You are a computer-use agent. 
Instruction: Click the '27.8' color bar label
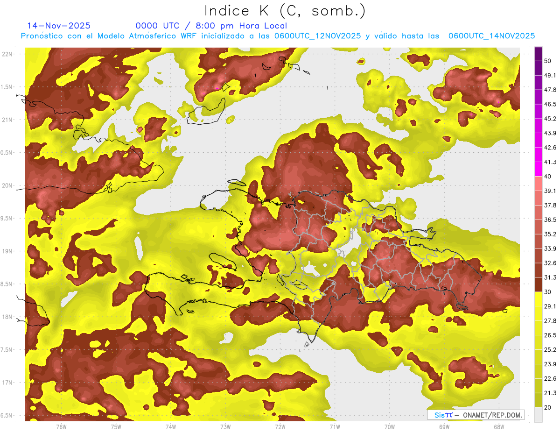(550, 321)
